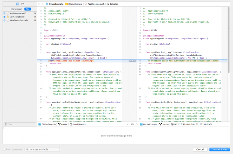The image size is (233, 154).
Task: Click the filter icon in the Filter field
Action: (6, 124)
